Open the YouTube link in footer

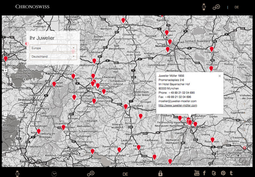(x=197, y=173)
